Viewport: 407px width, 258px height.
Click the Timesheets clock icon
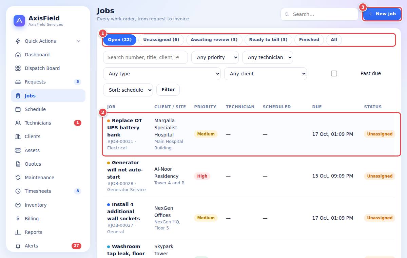pyautogui.click(x=18, y=191)
